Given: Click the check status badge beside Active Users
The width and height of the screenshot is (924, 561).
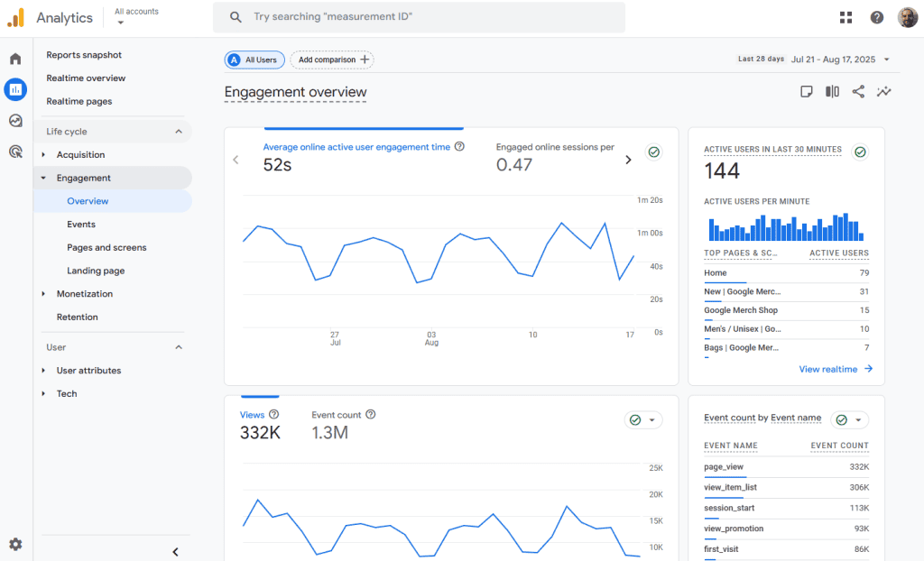Looking at the screenshot, I should (860, 152).
